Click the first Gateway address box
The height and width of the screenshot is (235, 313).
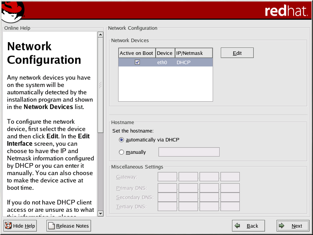pyautogui.click(x=167, y=177)
